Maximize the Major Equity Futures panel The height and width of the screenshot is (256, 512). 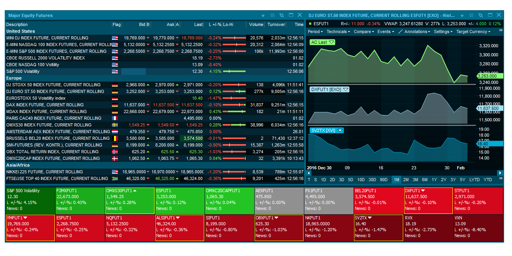point(291,15)
